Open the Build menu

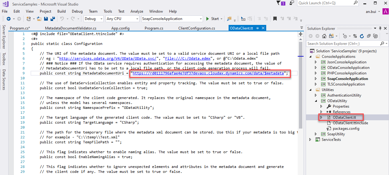(x=61, y=11)
